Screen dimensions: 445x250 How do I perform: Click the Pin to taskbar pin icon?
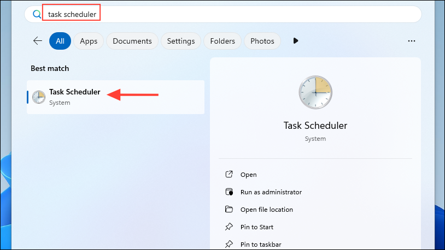click(229, 244)
